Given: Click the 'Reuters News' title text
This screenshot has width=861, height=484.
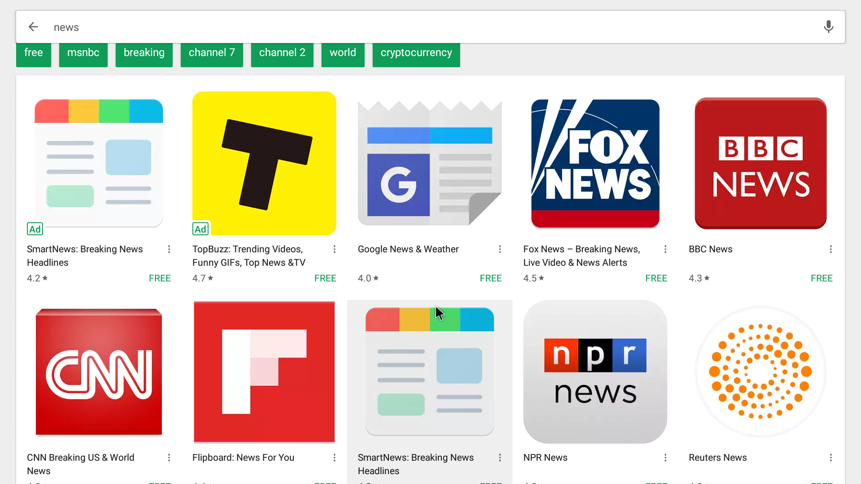Looking at the screenshot, I should tap(717, 458).
